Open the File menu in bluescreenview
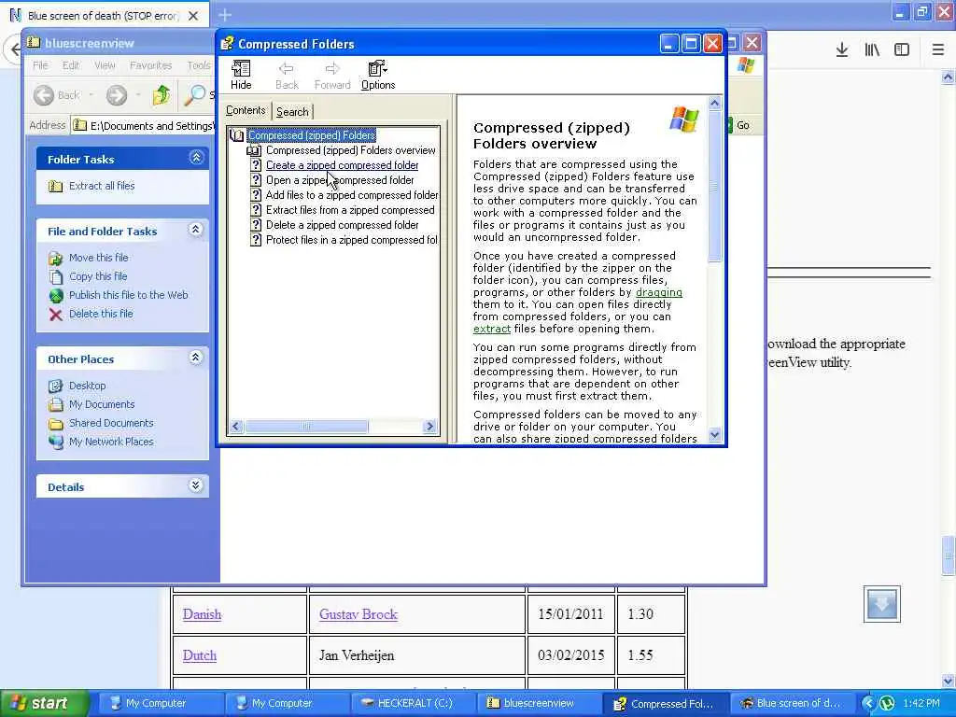This screenshot has height=717, width=956. (x=40, y=65)
